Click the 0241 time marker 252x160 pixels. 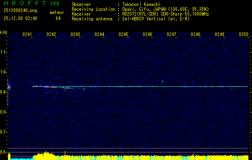27,35
